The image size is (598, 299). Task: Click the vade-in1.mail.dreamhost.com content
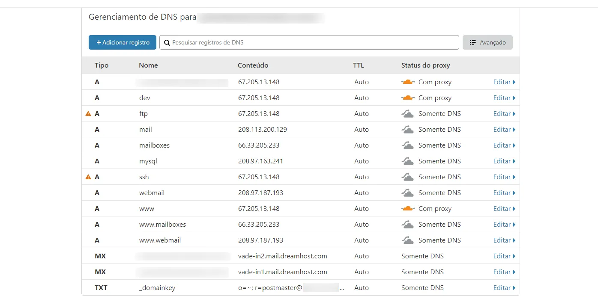(283, 272)
